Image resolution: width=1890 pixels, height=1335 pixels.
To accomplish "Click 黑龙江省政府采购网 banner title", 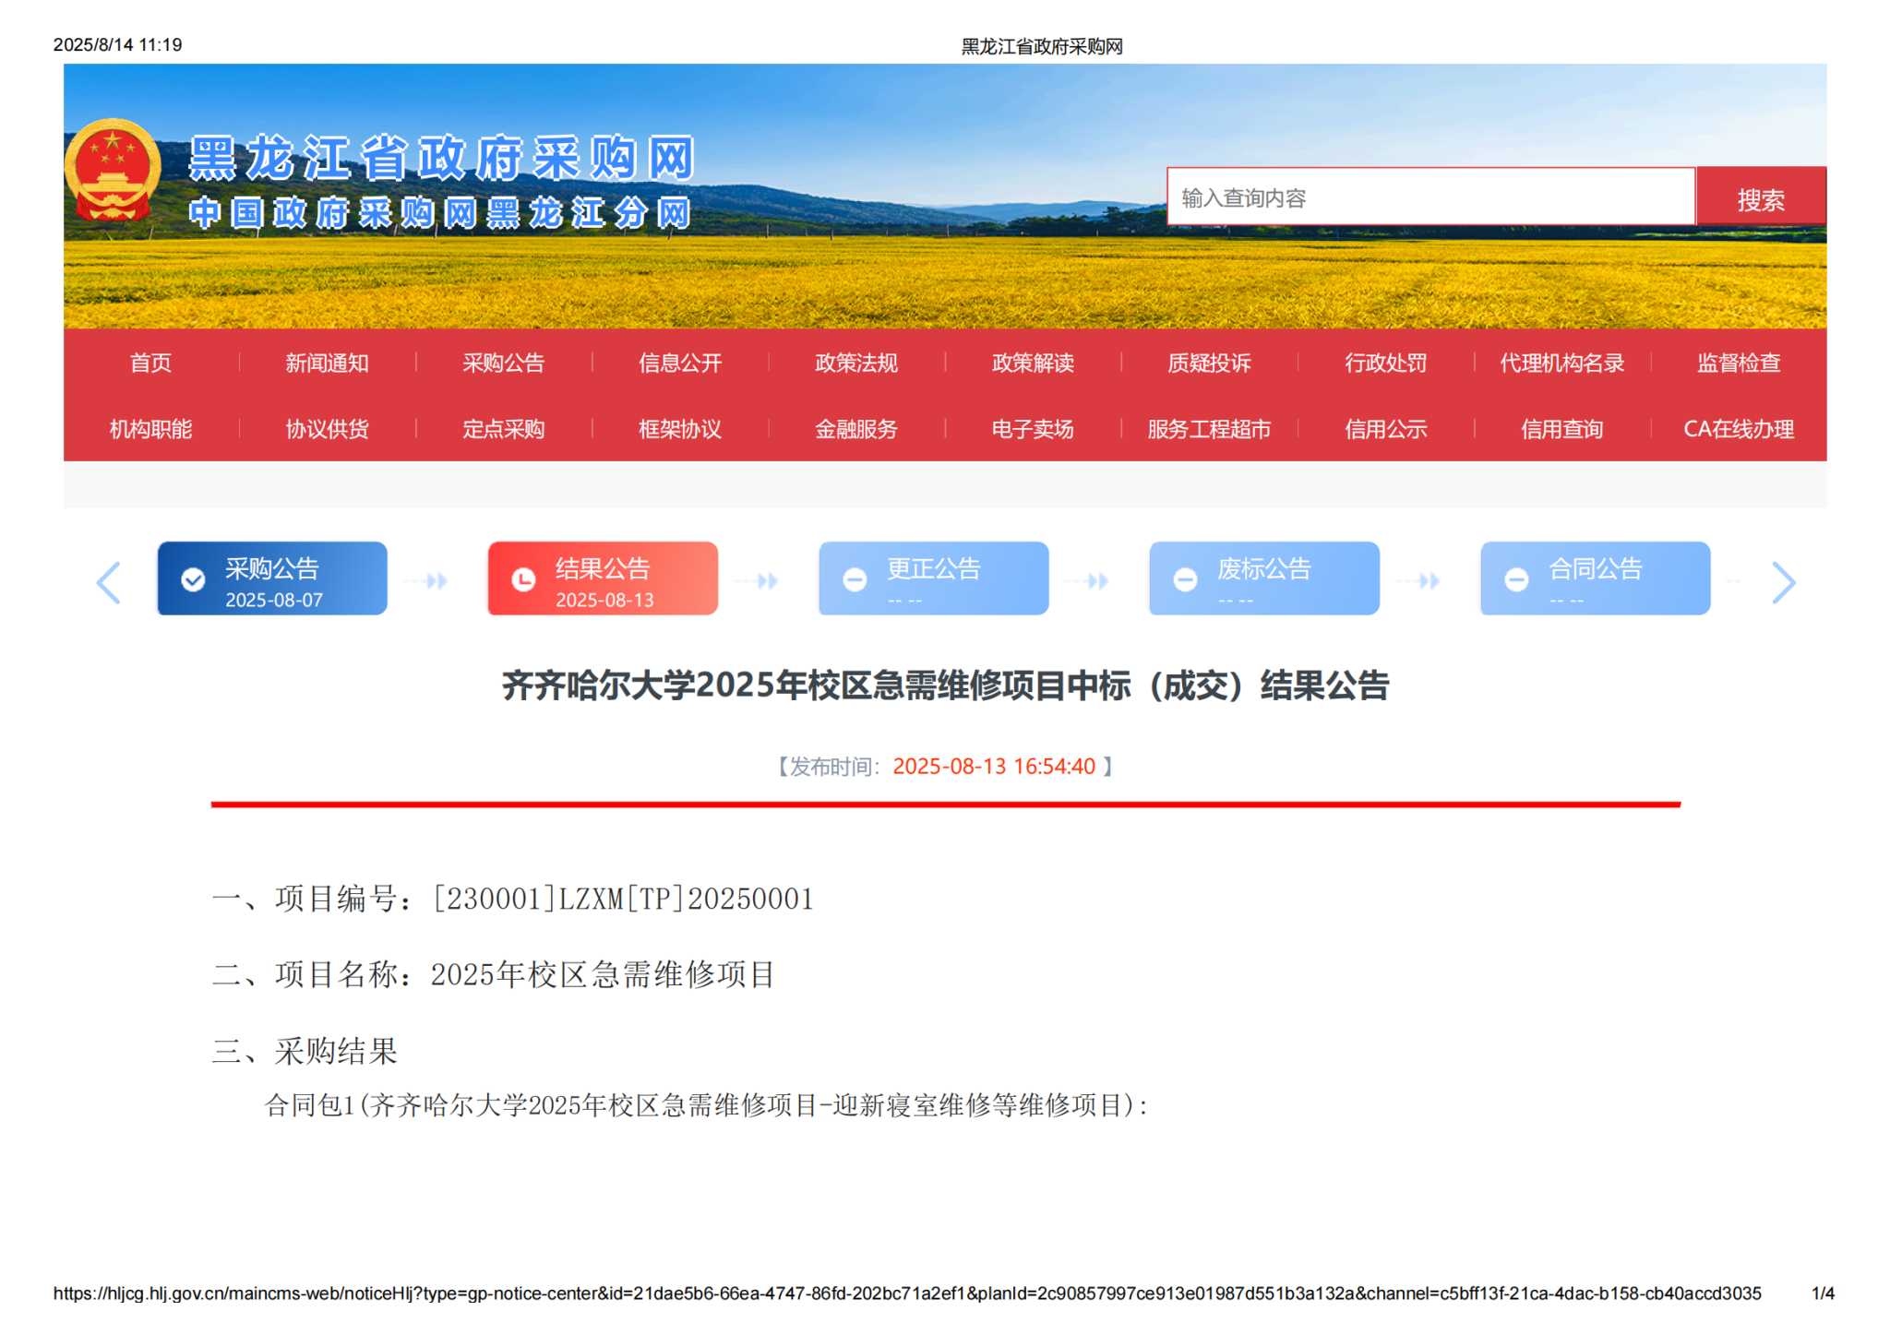I will 441,158.
